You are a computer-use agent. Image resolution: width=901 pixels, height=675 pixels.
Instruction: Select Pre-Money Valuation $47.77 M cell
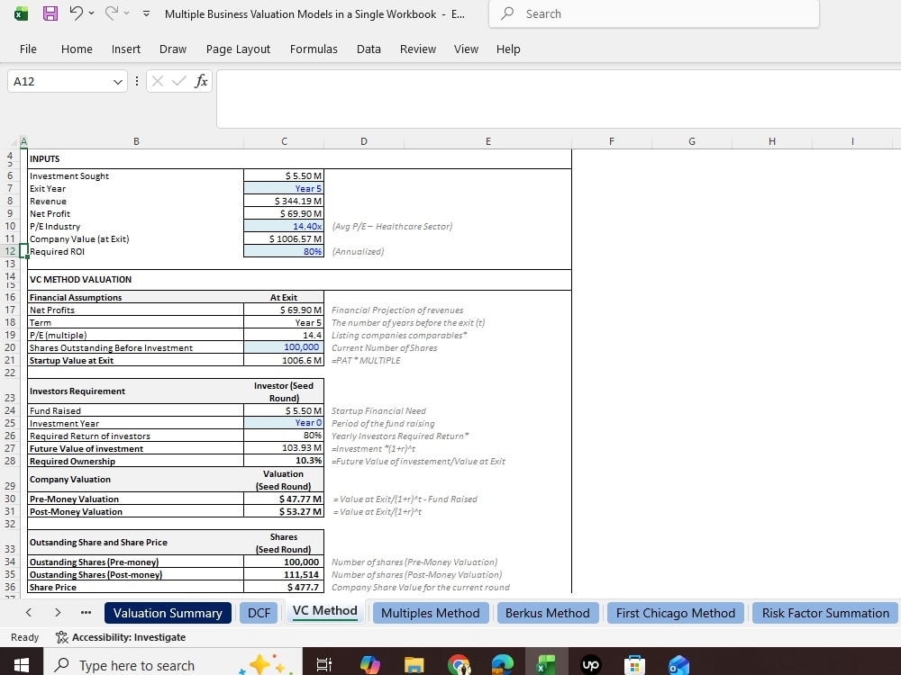(x=284, y=499)
